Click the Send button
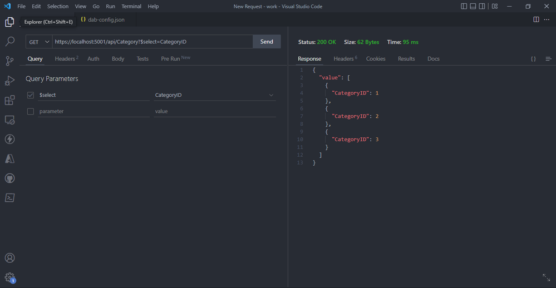 click(267, 42)
